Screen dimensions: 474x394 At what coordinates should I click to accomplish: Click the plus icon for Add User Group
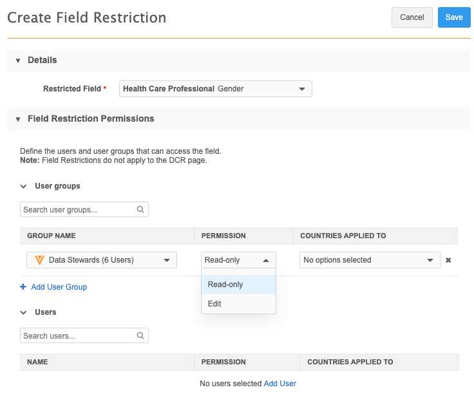[23, 287]
